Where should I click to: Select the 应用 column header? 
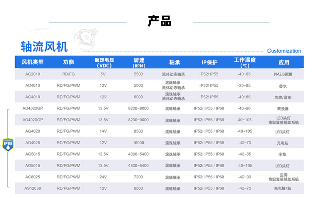point(284,62)
